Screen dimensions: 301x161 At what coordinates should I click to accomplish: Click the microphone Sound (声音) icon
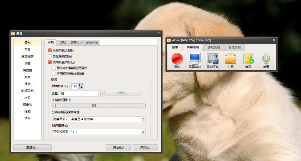click(266, 59)
